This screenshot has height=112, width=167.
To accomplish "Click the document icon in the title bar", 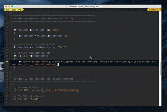I will point(67,6).
